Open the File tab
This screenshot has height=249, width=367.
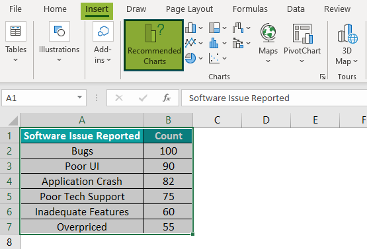click(x=15, y=9)
